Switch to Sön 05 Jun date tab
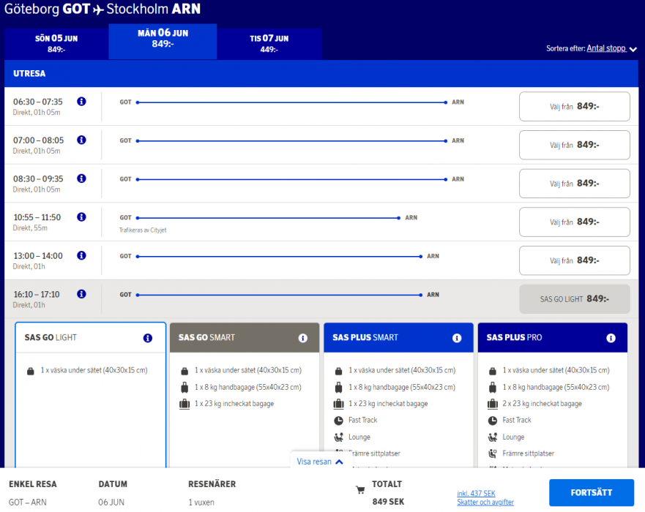The width and height of the screenshot is (645, 512). click(x=56, y=44)
